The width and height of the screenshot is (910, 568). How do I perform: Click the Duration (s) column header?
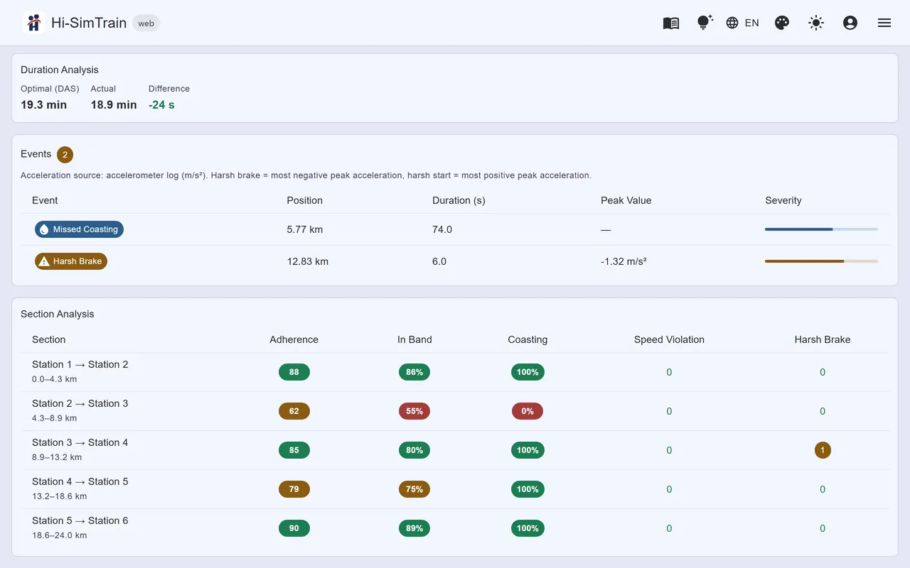pos(459,200)
